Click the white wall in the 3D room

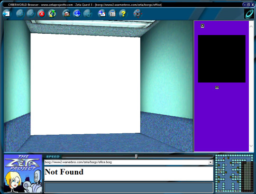pos(85,84)
